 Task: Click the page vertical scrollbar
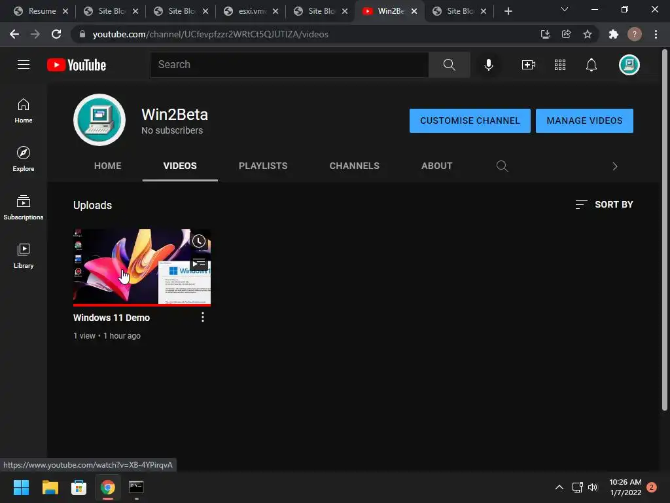pos(665,231)
